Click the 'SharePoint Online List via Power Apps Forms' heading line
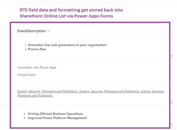This screenshot has height=130, width=177. (x=66, y=16)
